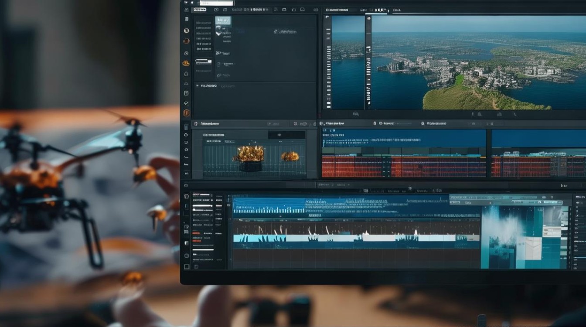The width and height of the screenshot is (586, 327).
Task: Click the white slider bar in left timeline list
Action: [203, 205]
